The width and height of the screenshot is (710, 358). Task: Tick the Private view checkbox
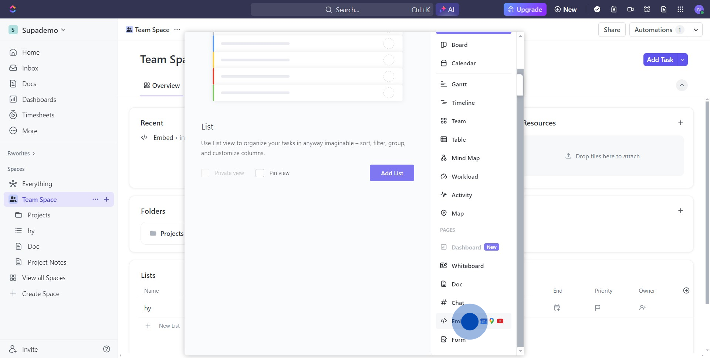tap(205, 173)
